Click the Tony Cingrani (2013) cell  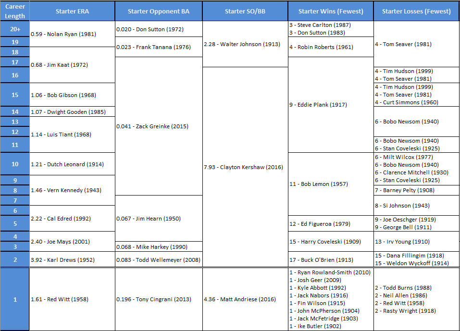pyautogui.click(x=158, y=299)
